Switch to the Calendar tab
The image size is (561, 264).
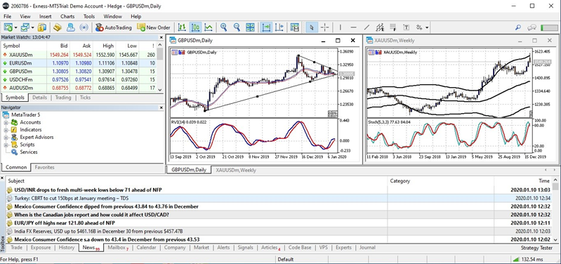pyautogui.click(x=146, y=247)
